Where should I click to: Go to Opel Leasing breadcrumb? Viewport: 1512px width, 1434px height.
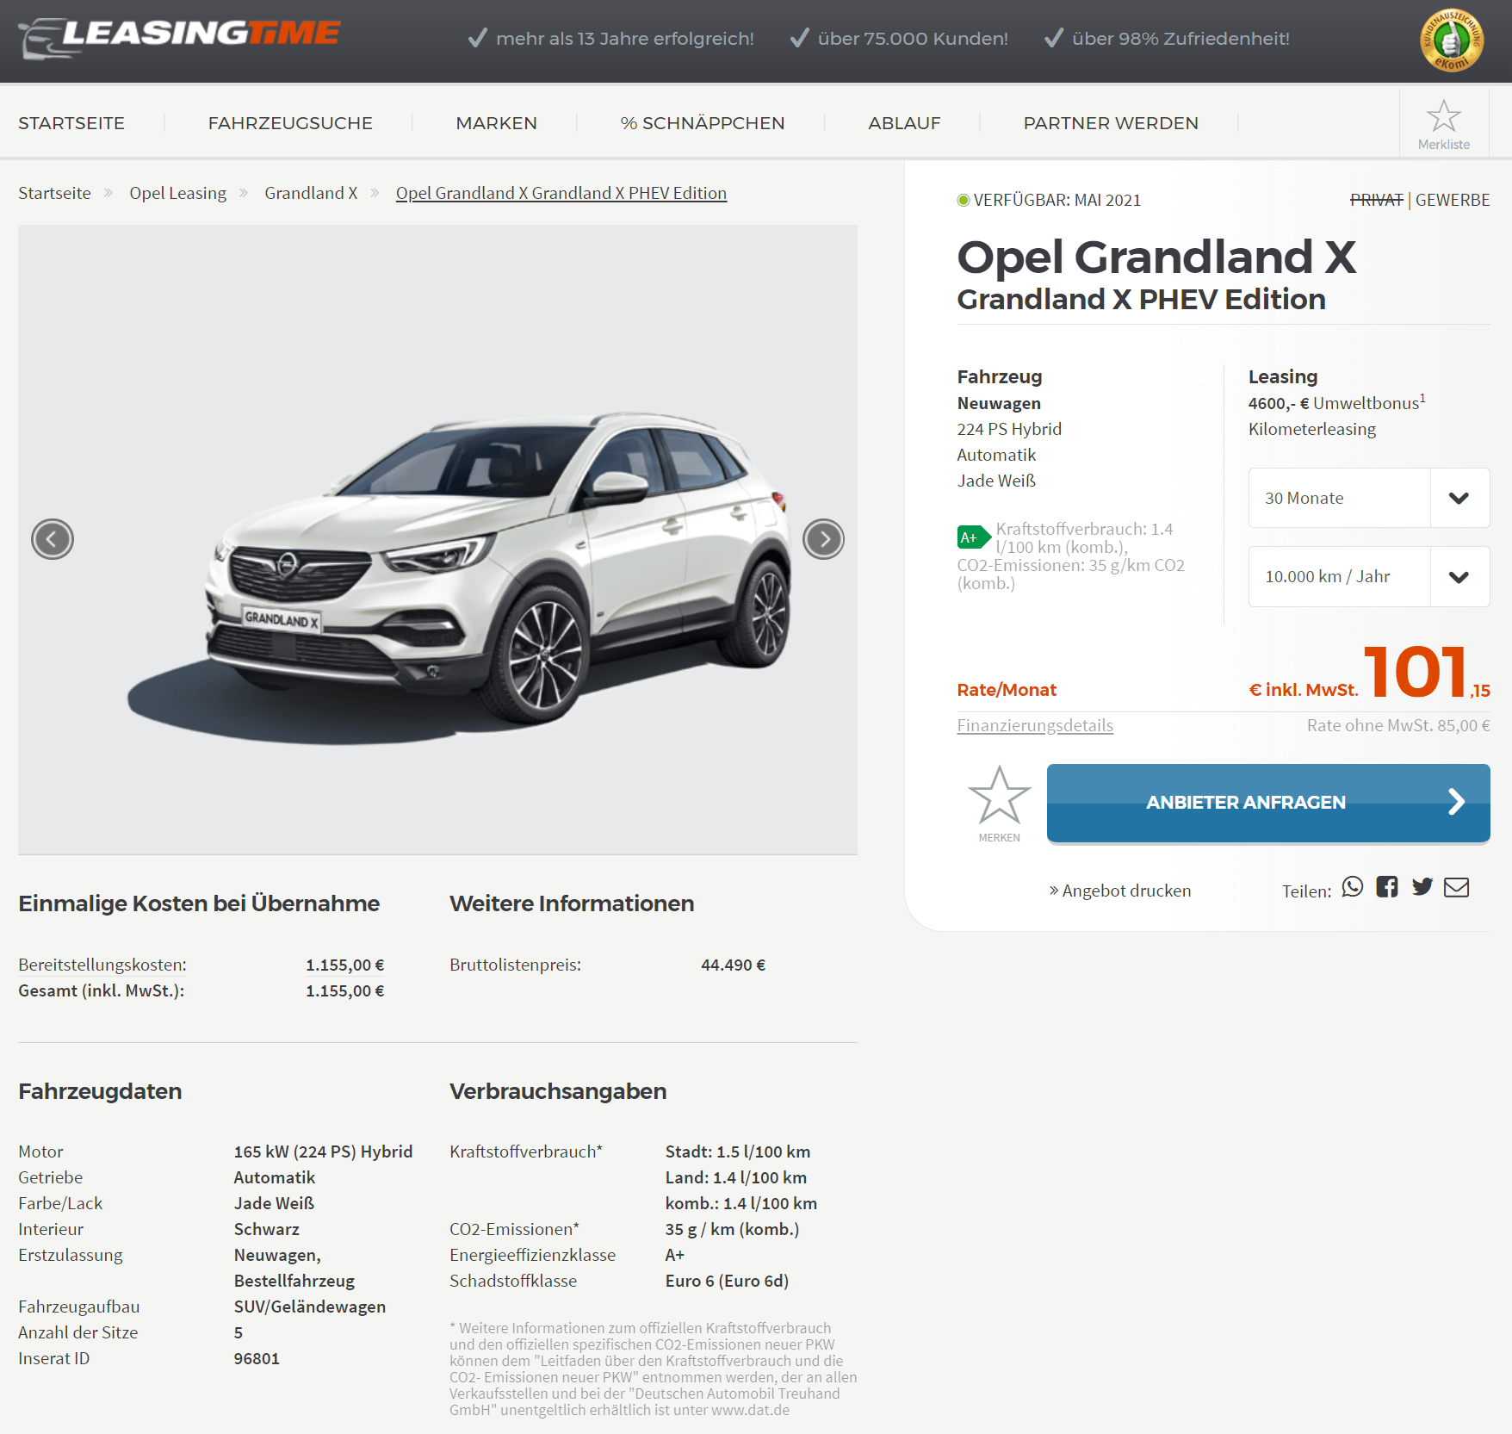click(x=178, y=193)
